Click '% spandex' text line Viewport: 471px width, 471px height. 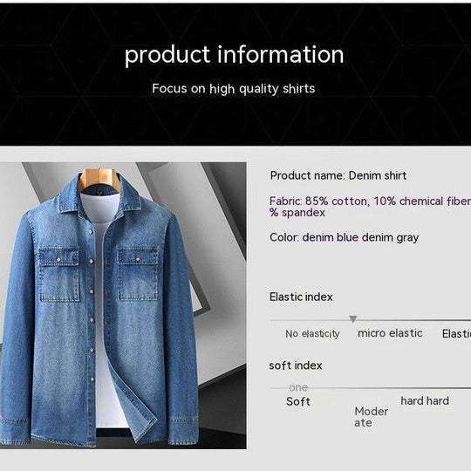pos(297,213)
